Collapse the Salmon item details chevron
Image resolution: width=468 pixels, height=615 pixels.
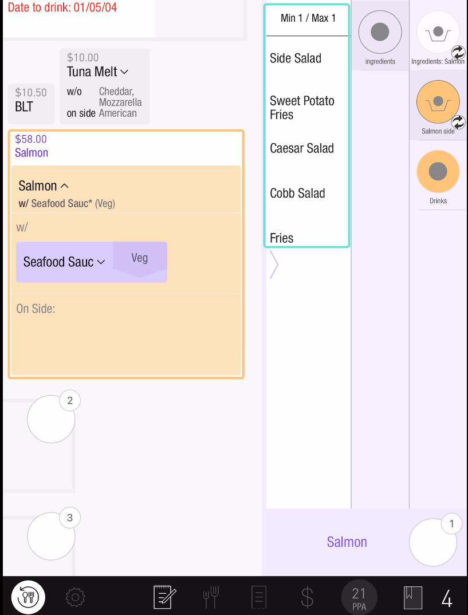[64, 186]
